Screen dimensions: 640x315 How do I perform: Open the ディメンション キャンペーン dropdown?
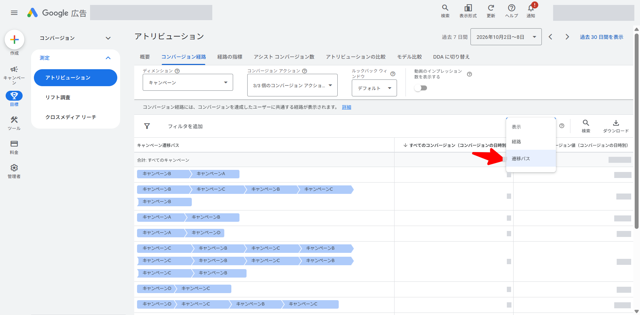pos(188,82)
